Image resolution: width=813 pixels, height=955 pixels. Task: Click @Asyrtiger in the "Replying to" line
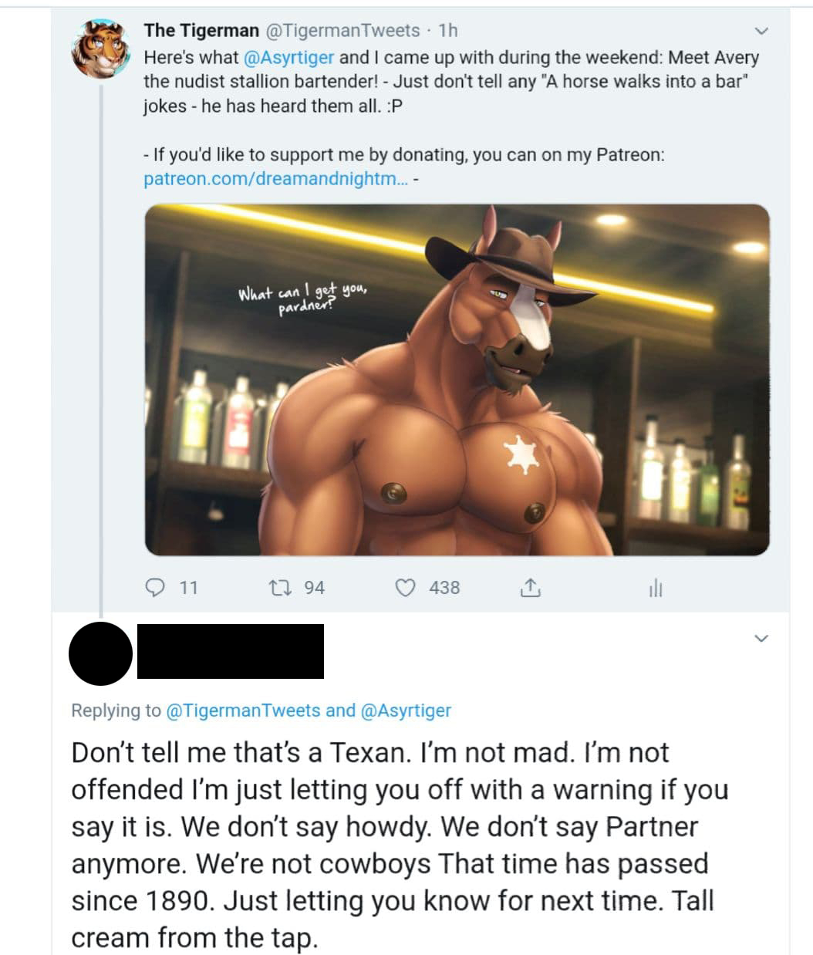tap(406, 710)
